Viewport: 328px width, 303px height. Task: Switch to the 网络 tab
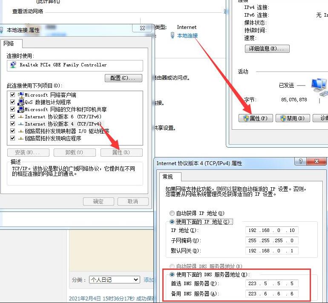click(9, 43)
